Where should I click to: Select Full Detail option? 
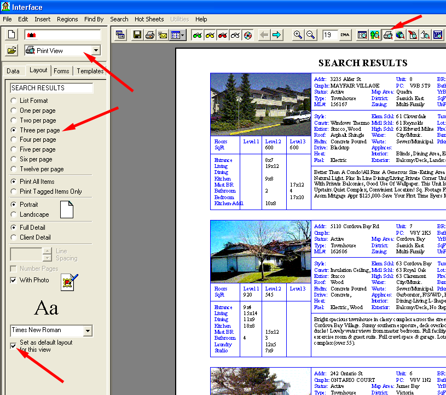coord(13,228)
